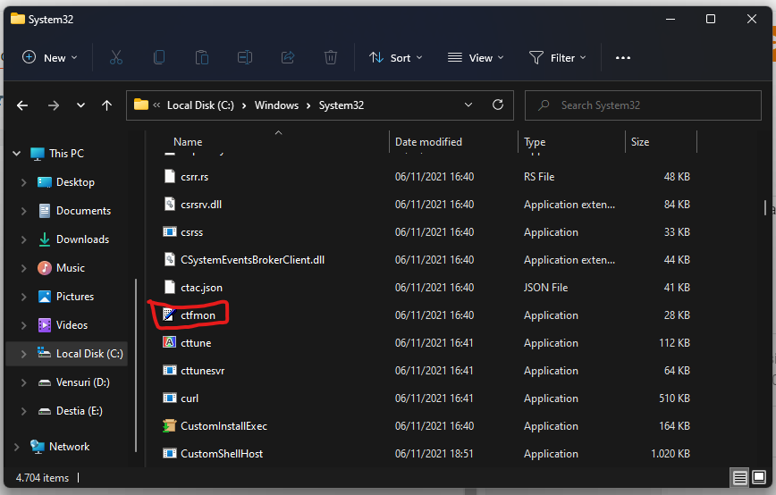Click the System32 title bar folder icon

tap(18, 19)
